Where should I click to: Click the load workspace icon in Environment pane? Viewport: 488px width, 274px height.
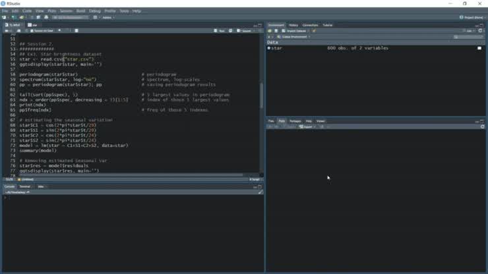[x=270, y=31]
